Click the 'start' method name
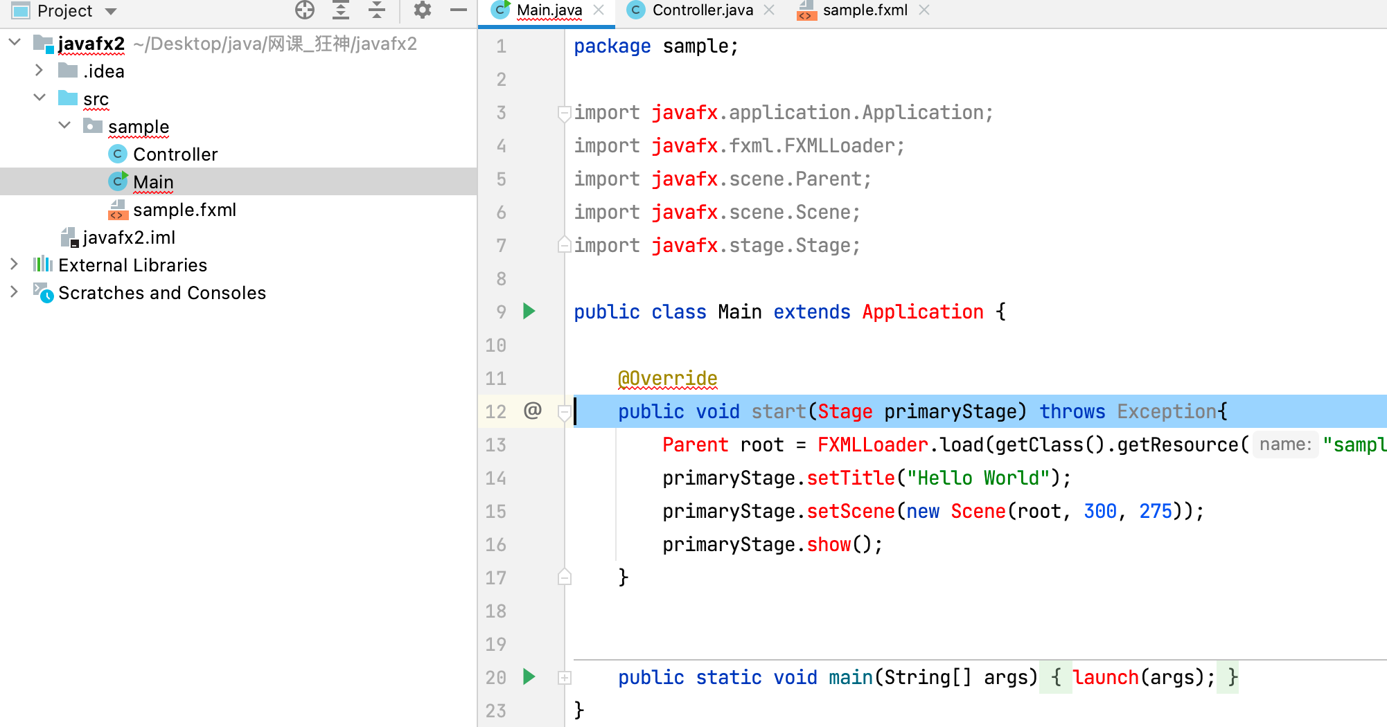The image size is (1387, 727). pyautogui.click(x=779, y=411)
